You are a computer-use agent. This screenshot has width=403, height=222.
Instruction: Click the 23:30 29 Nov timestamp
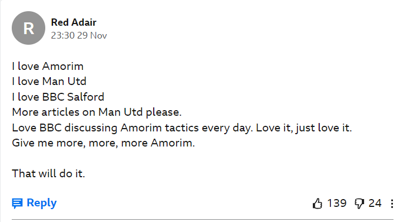79,35
